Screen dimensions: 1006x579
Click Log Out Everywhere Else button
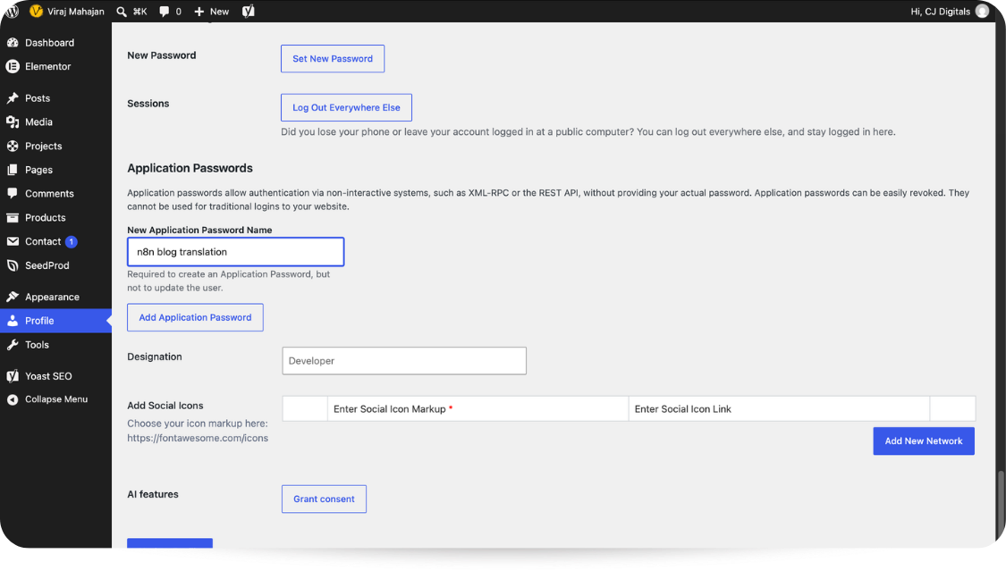(x=346, y=108)
